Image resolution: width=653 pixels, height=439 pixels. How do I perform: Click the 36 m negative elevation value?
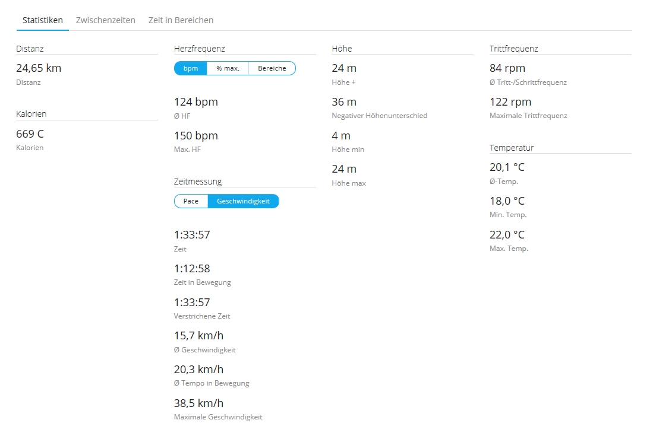coord(344,102)
